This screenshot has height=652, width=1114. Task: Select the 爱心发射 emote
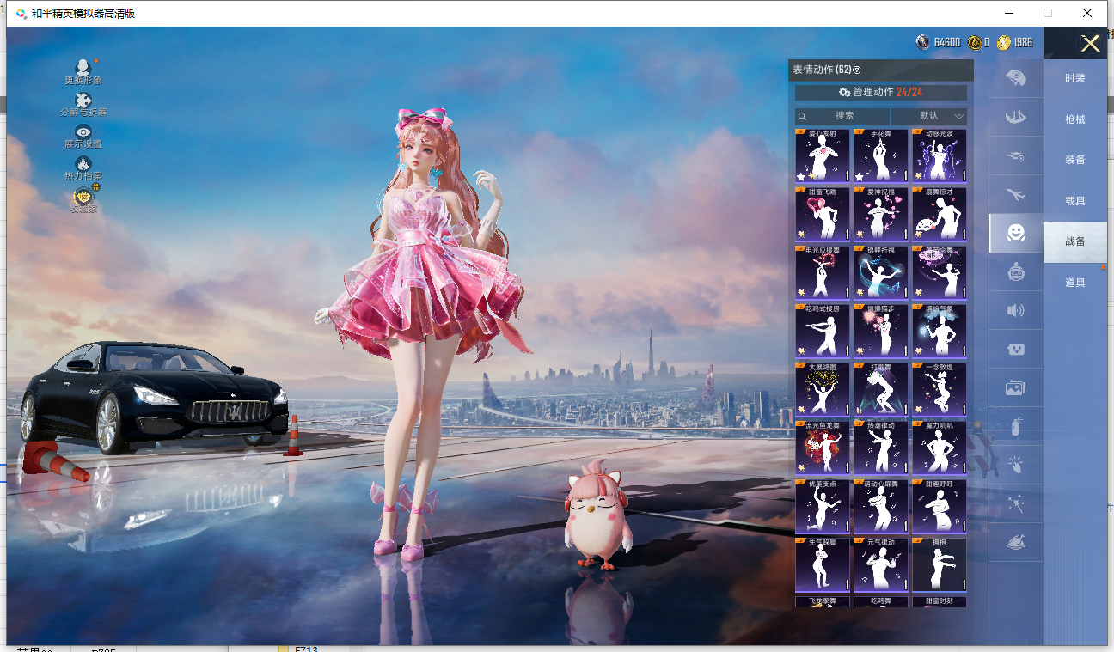coord(823,155)
